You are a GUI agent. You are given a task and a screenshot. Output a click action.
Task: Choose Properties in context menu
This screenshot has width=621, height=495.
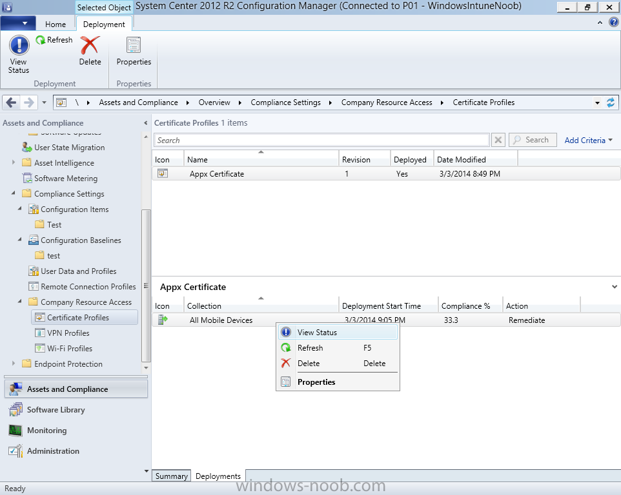[x=338, y=382]
